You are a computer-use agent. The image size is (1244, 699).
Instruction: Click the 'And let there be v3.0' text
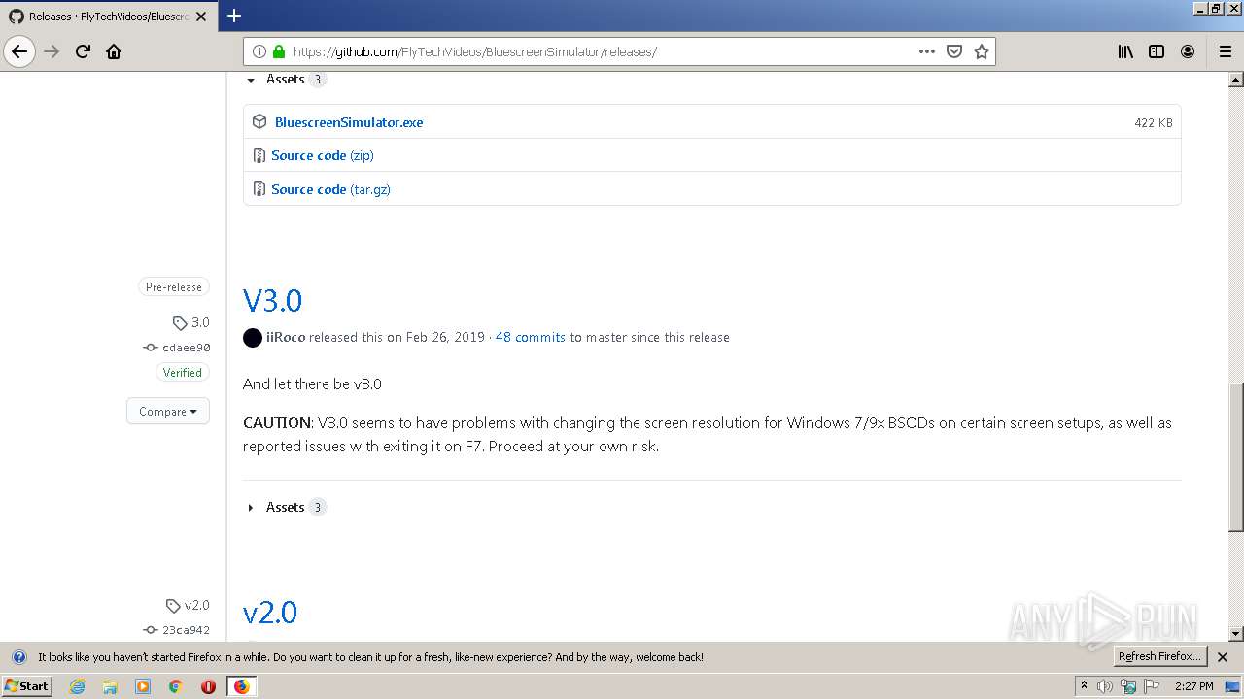(x=312, y=384)
